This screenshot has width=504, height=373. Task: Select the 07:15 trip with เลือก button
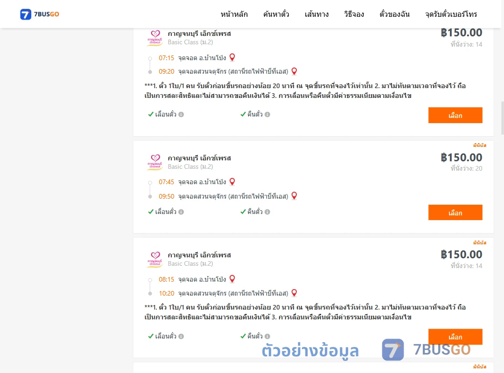[455, 115]
